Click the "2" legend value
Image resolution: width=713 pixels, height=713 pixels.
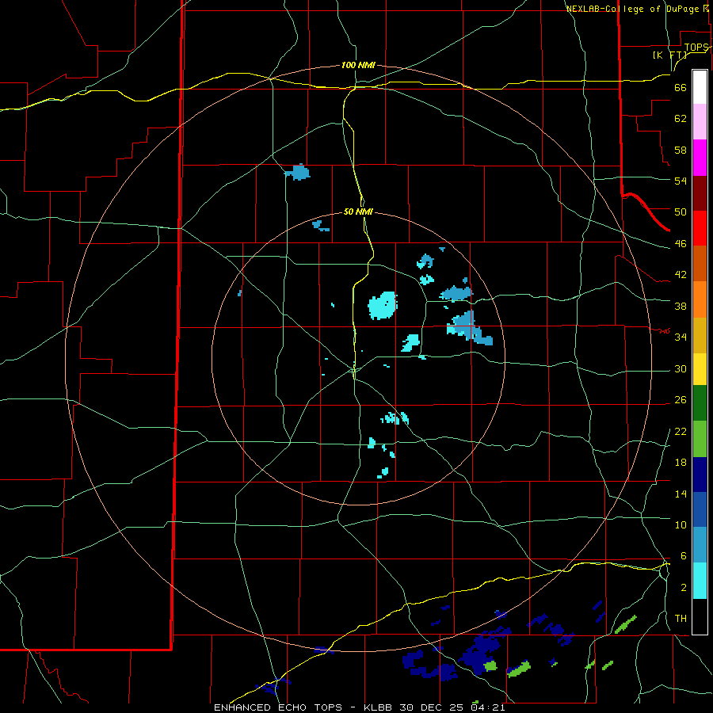click(683, 588)
